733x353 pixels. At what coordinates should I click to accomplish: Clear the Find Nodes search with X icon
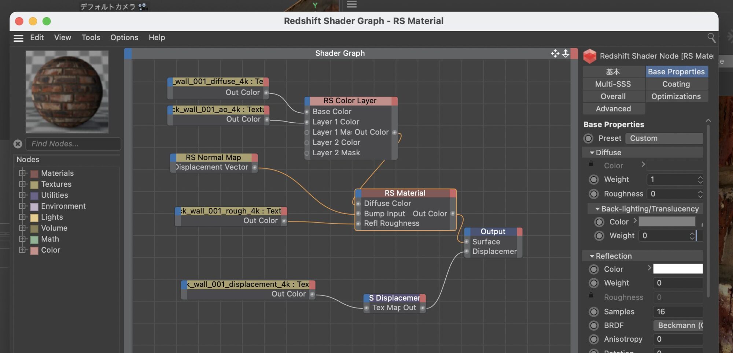coord(18,144)
